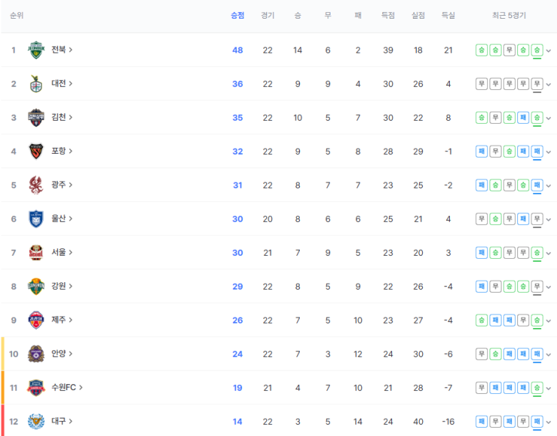Screen dimensions: 557x436
Task: Open the 김천 team logo
Action: (36, 118)
